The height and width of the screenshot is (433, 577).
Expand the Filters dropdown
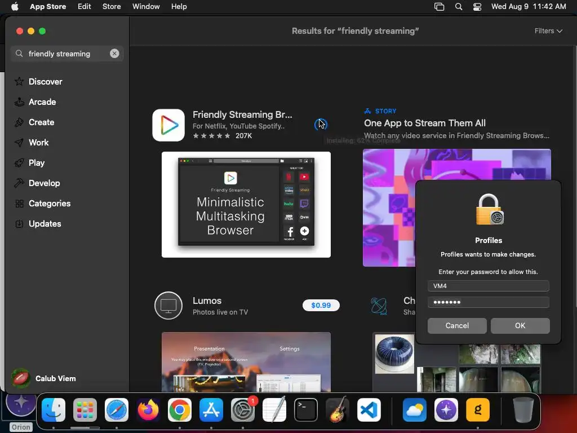(x=548, y=31)
